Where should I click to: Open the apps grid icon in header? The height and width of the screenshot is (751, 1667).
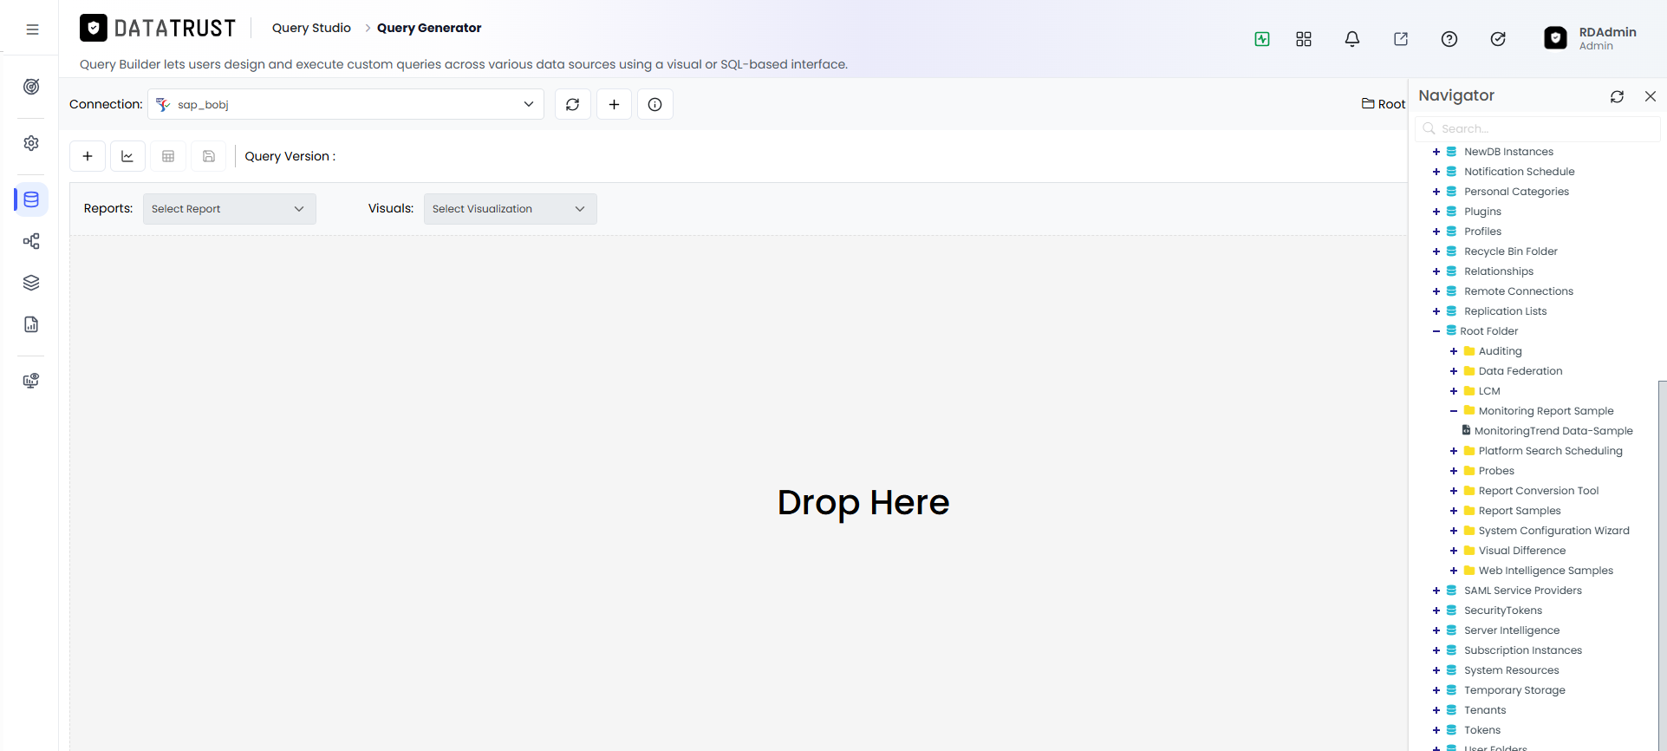tap(1303, 39)
